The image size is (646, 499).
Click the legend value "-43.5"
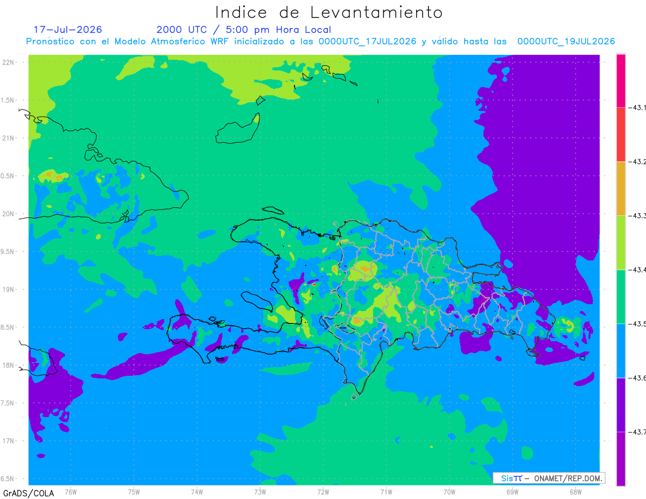coord(638,324)
